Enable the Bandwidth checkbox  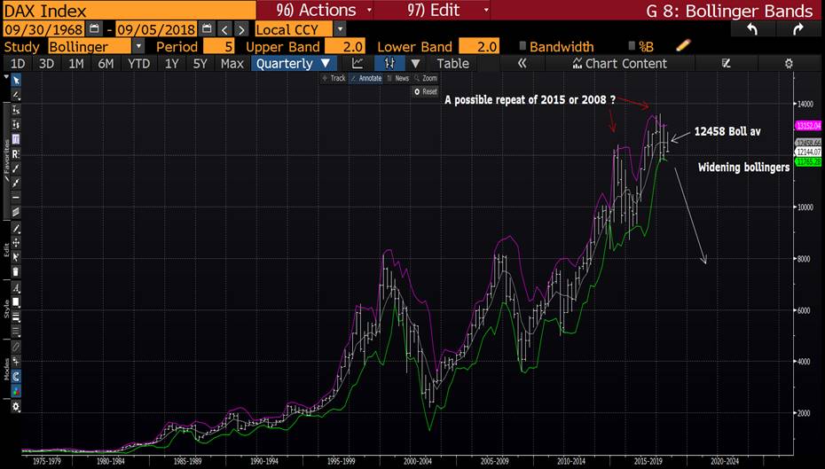point(522,46)
